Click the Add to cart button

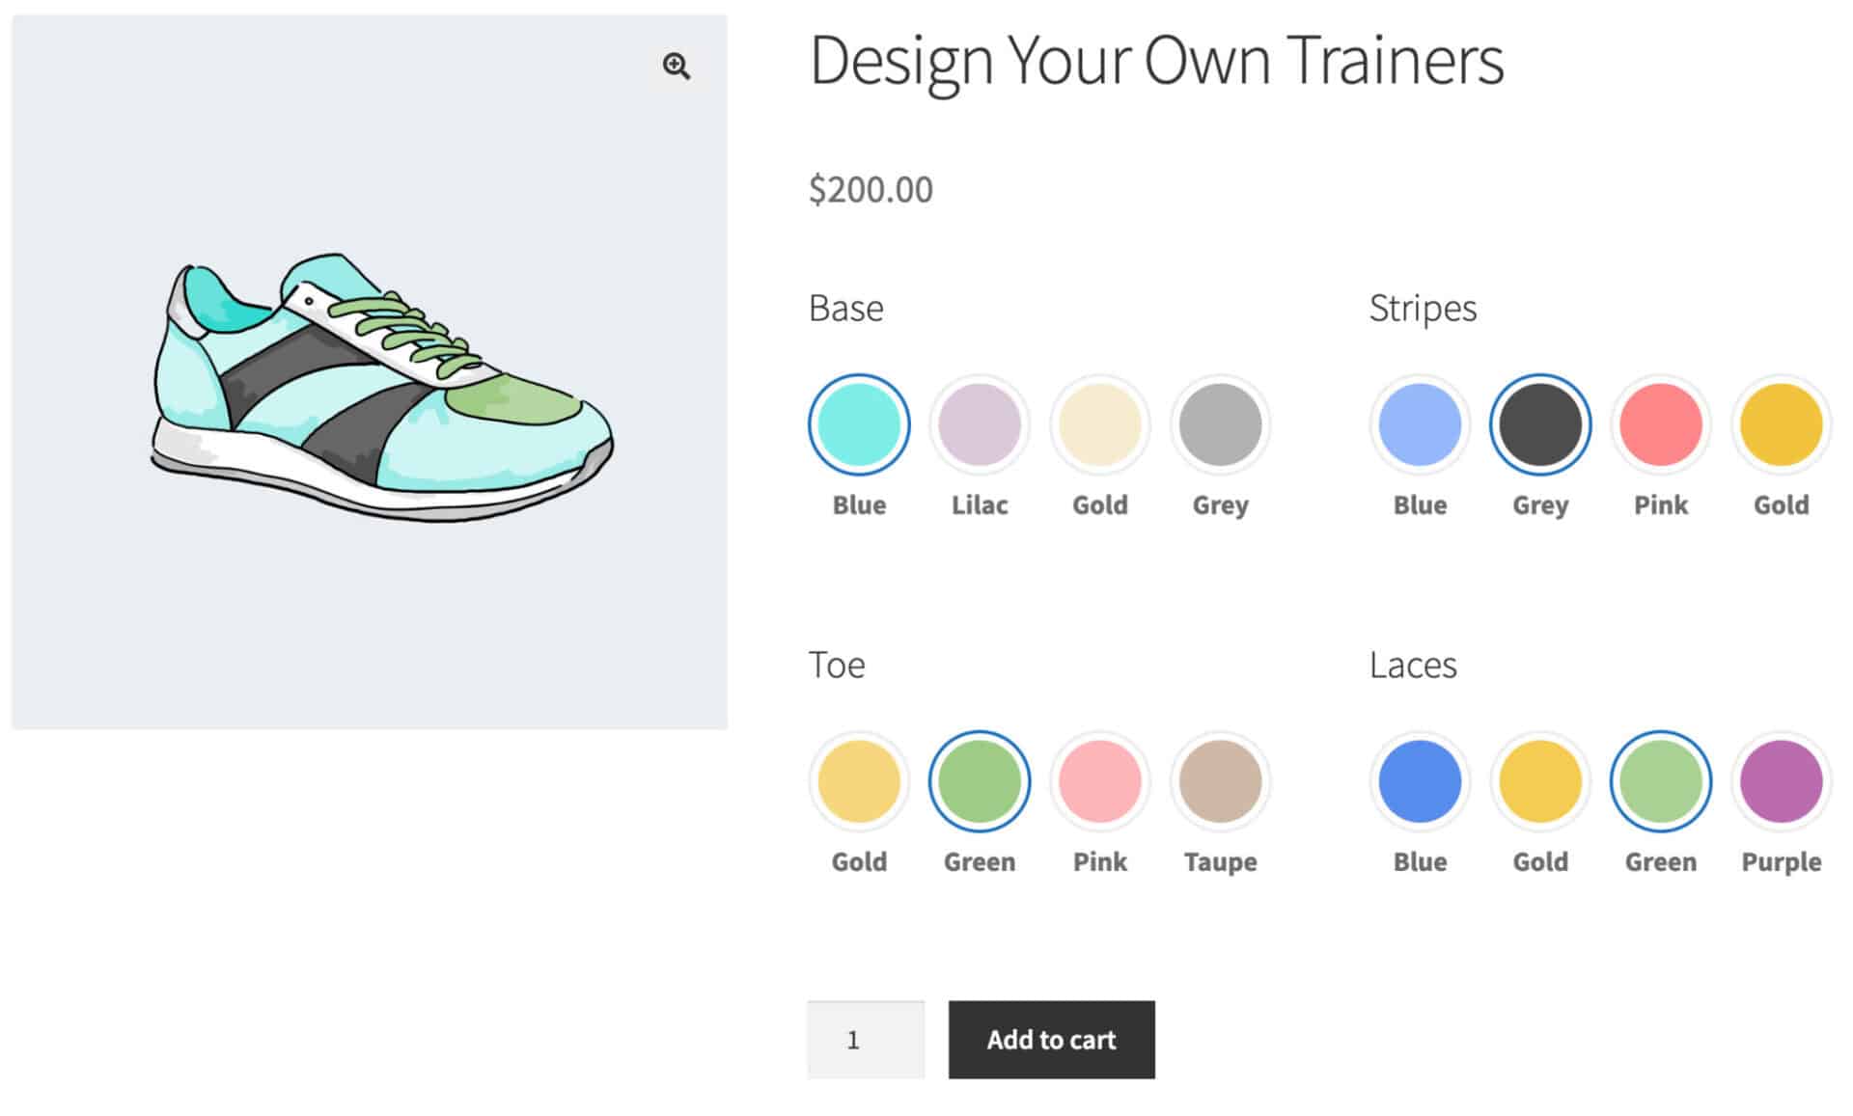point(1051,1039)
